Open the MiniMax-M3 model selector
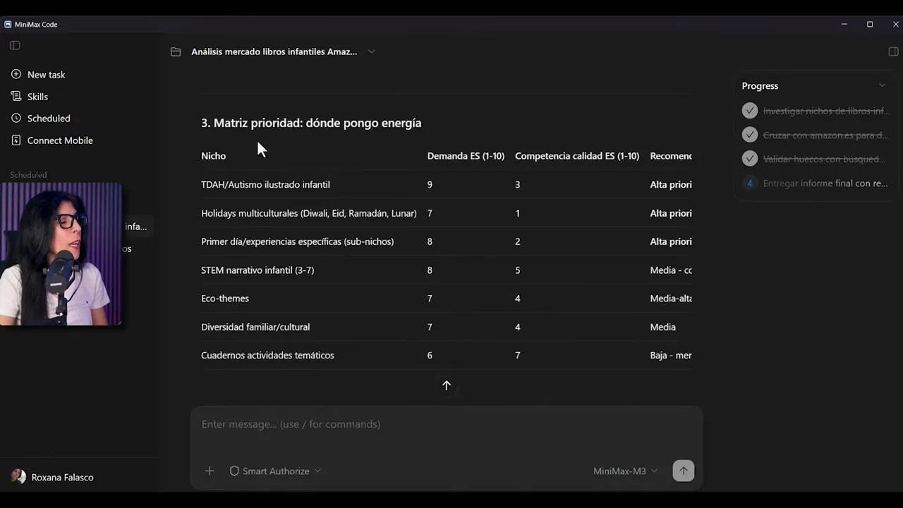 click(x=625, y=471)
